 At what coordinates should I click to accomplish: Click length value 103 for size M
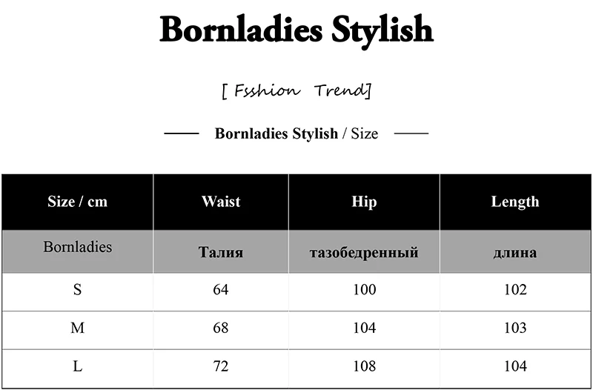click(515, 328)
